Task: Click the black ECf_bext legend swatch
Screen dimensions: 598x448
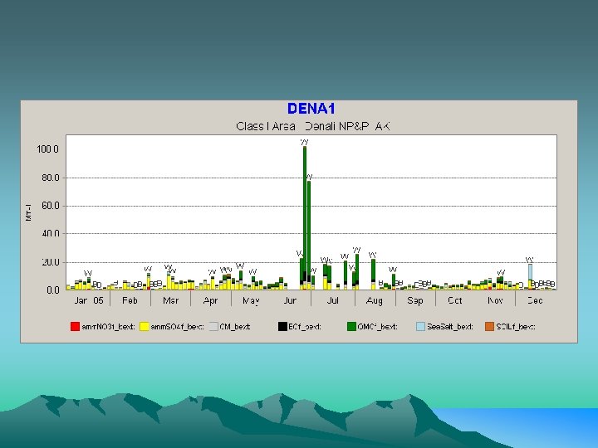Action: pyautogui.click(x=282, y=327)
